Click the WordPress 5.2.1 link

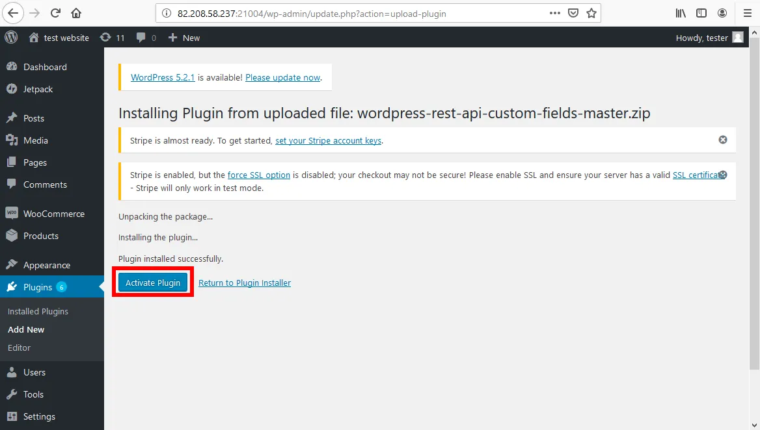pos(163,77)
